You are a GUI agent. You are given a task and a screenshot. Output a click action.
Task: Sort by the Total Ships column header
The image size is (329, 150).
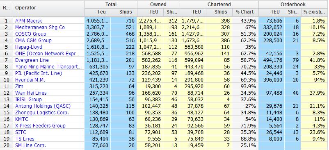coord(126,12)
